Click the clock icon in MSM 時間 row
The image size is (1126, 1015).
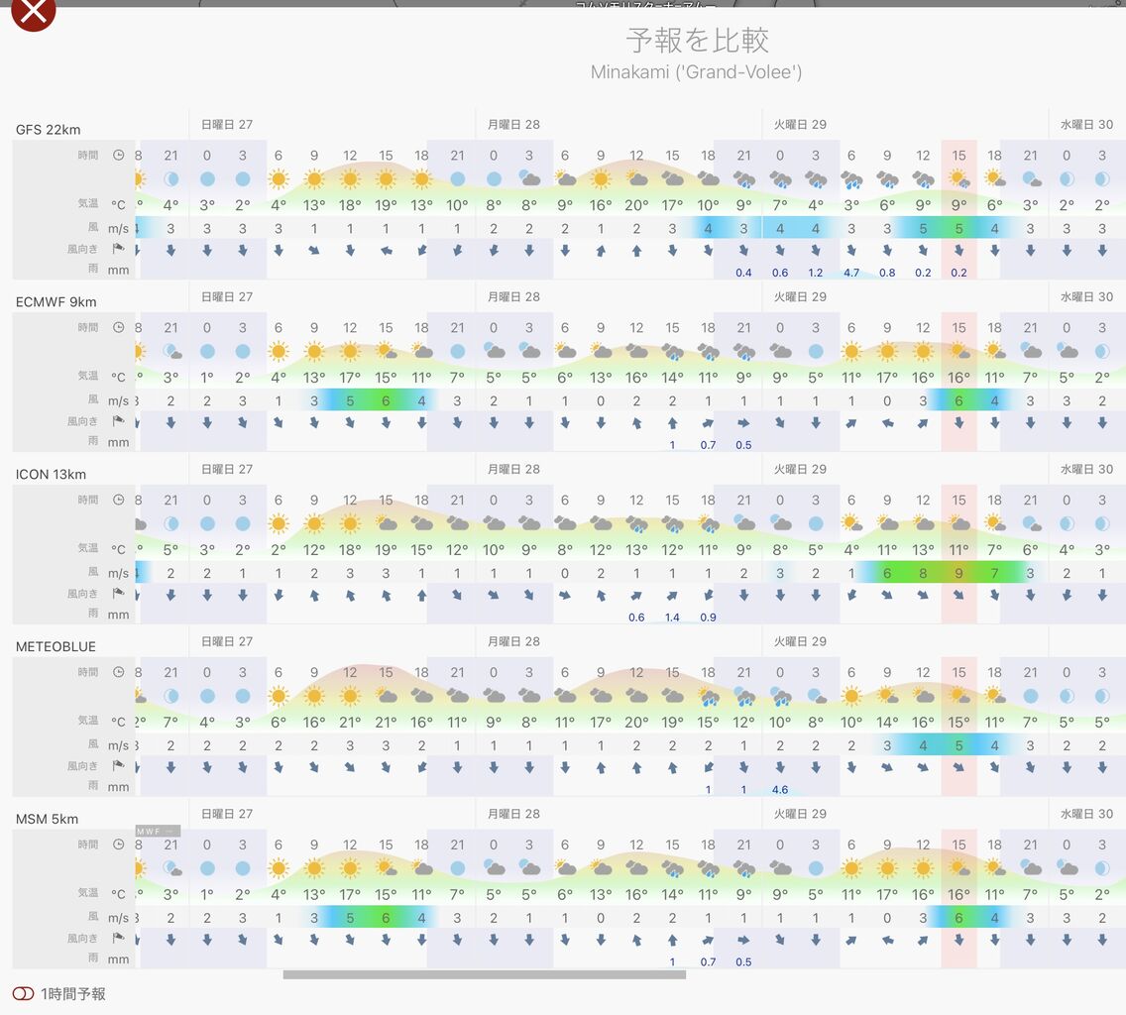(x=119, y=845)
